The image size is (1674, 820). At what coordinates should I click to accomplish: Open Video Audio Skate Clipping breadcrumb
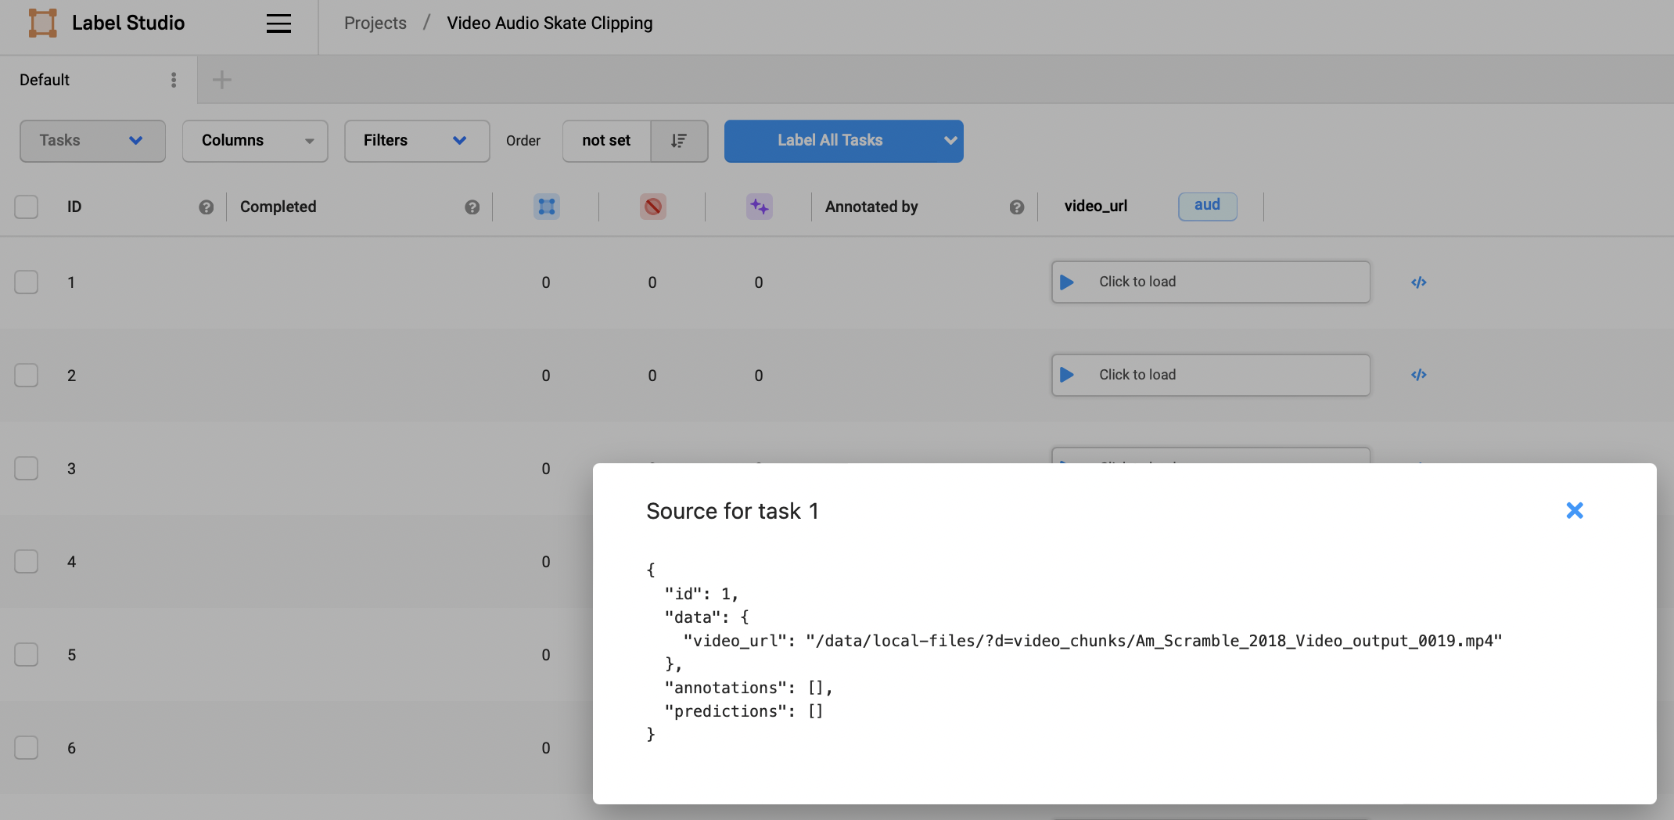point(550,23)
